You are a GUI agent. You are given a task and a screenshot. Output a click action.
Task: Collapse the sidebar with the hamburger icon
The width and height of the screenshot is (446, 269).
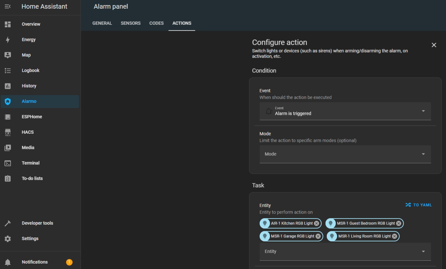8,6
